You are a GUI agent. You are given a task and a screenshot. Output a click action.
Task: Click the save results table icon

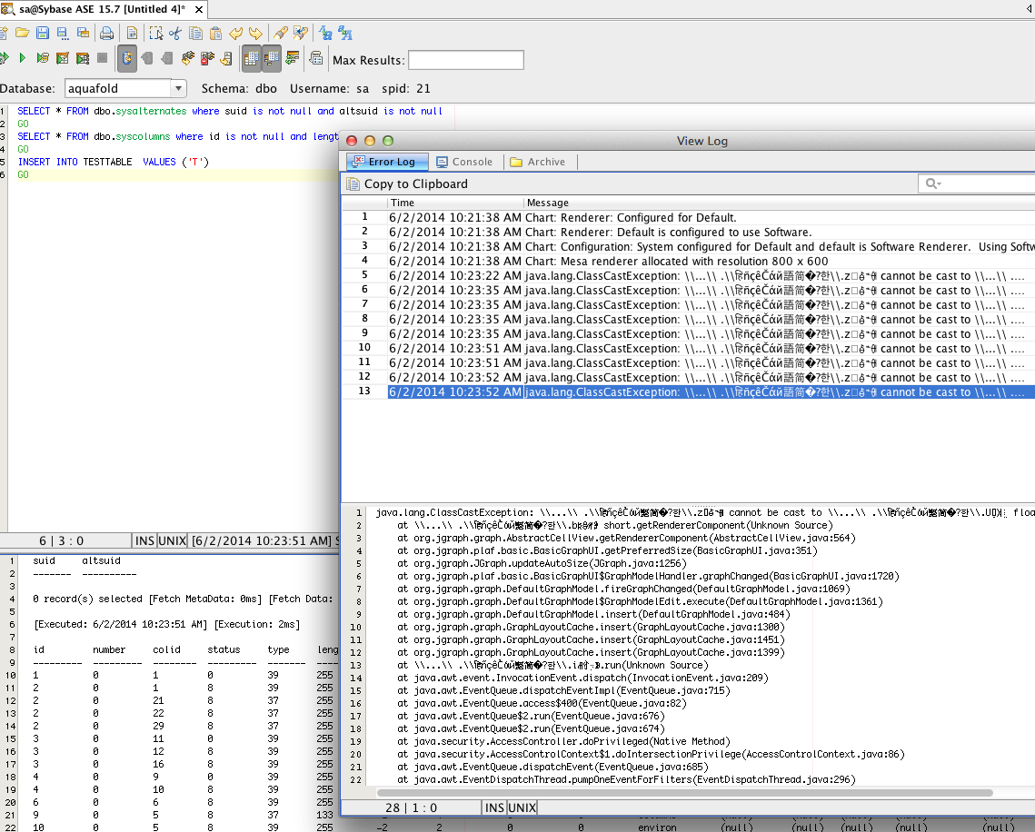(x=84, y=33)
